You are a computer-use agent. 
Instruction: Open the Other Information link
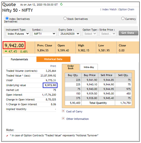coord(78,119)
